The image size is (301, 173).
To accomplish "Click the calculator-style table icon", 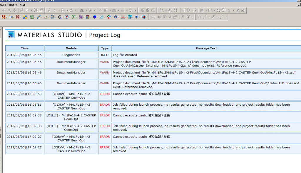I will [202, 11].
